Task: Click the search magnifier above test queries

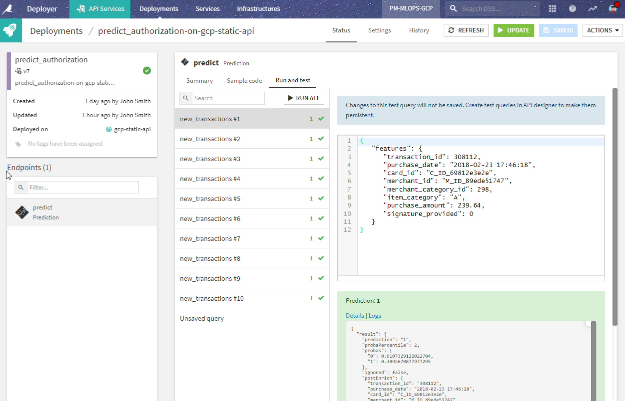Action: pos(185,98)
